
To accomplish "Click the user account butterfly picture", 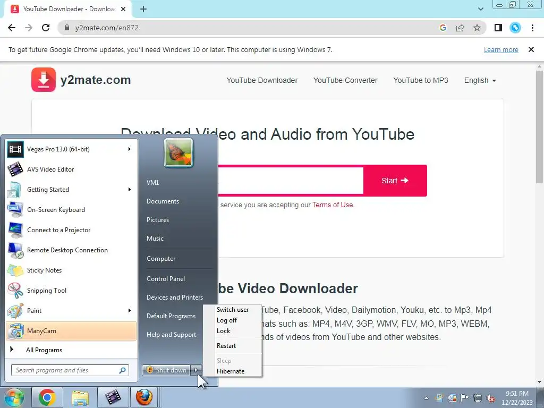I will tap(178, 152).
